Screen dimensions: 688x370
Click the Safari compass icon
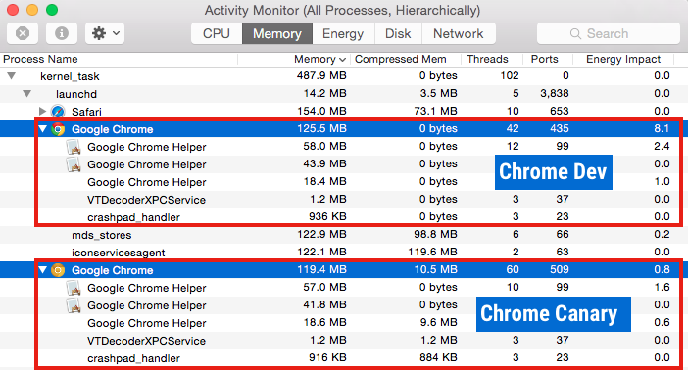[x=58, y=112]
